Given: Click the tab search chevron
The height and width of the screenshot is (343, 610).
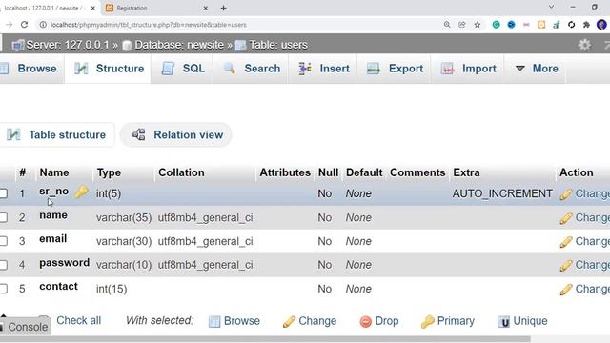Looking at the screenshot, I should [551, 7].
